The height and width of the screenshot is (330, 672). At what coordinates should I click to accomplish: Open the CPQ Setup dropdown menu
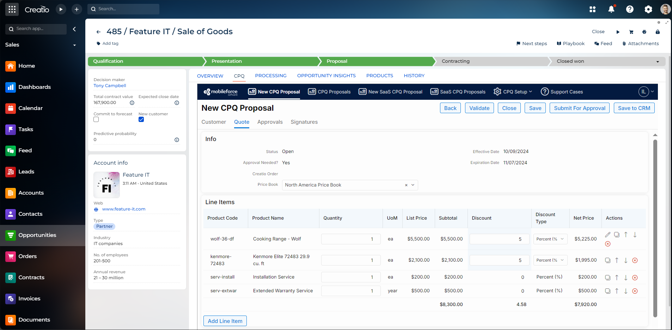coord(513,92)
